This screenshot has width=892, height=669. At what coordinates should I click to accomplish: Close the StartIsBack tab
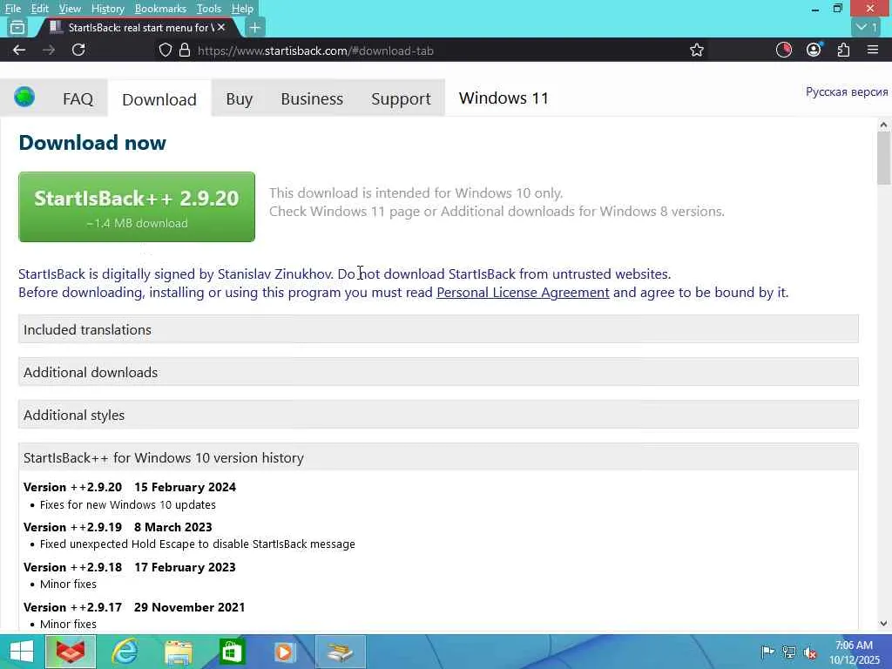221,27
